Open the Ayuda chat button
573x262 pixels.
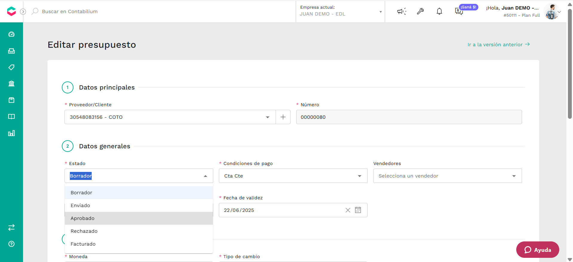[537, 250]
